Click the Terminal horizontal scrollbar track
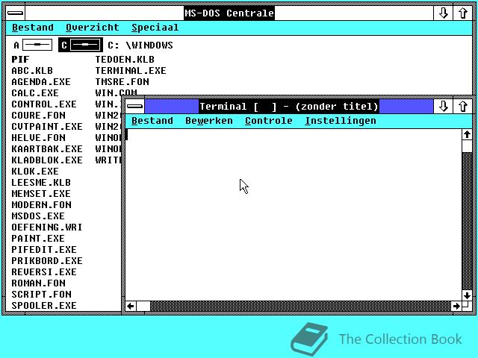This screenshot has width=478, height=358. tap(300, 306)
